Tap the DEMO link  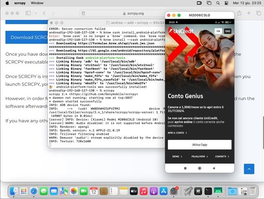(x=177, y=157)
